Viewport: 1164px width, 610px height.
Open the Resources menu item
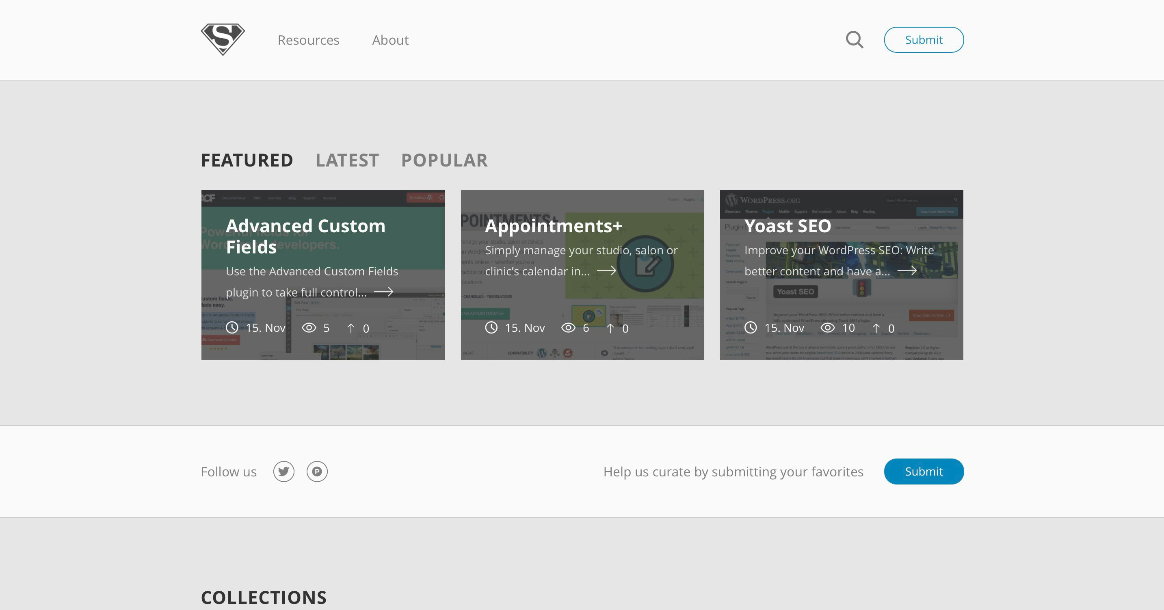point(309,40)
